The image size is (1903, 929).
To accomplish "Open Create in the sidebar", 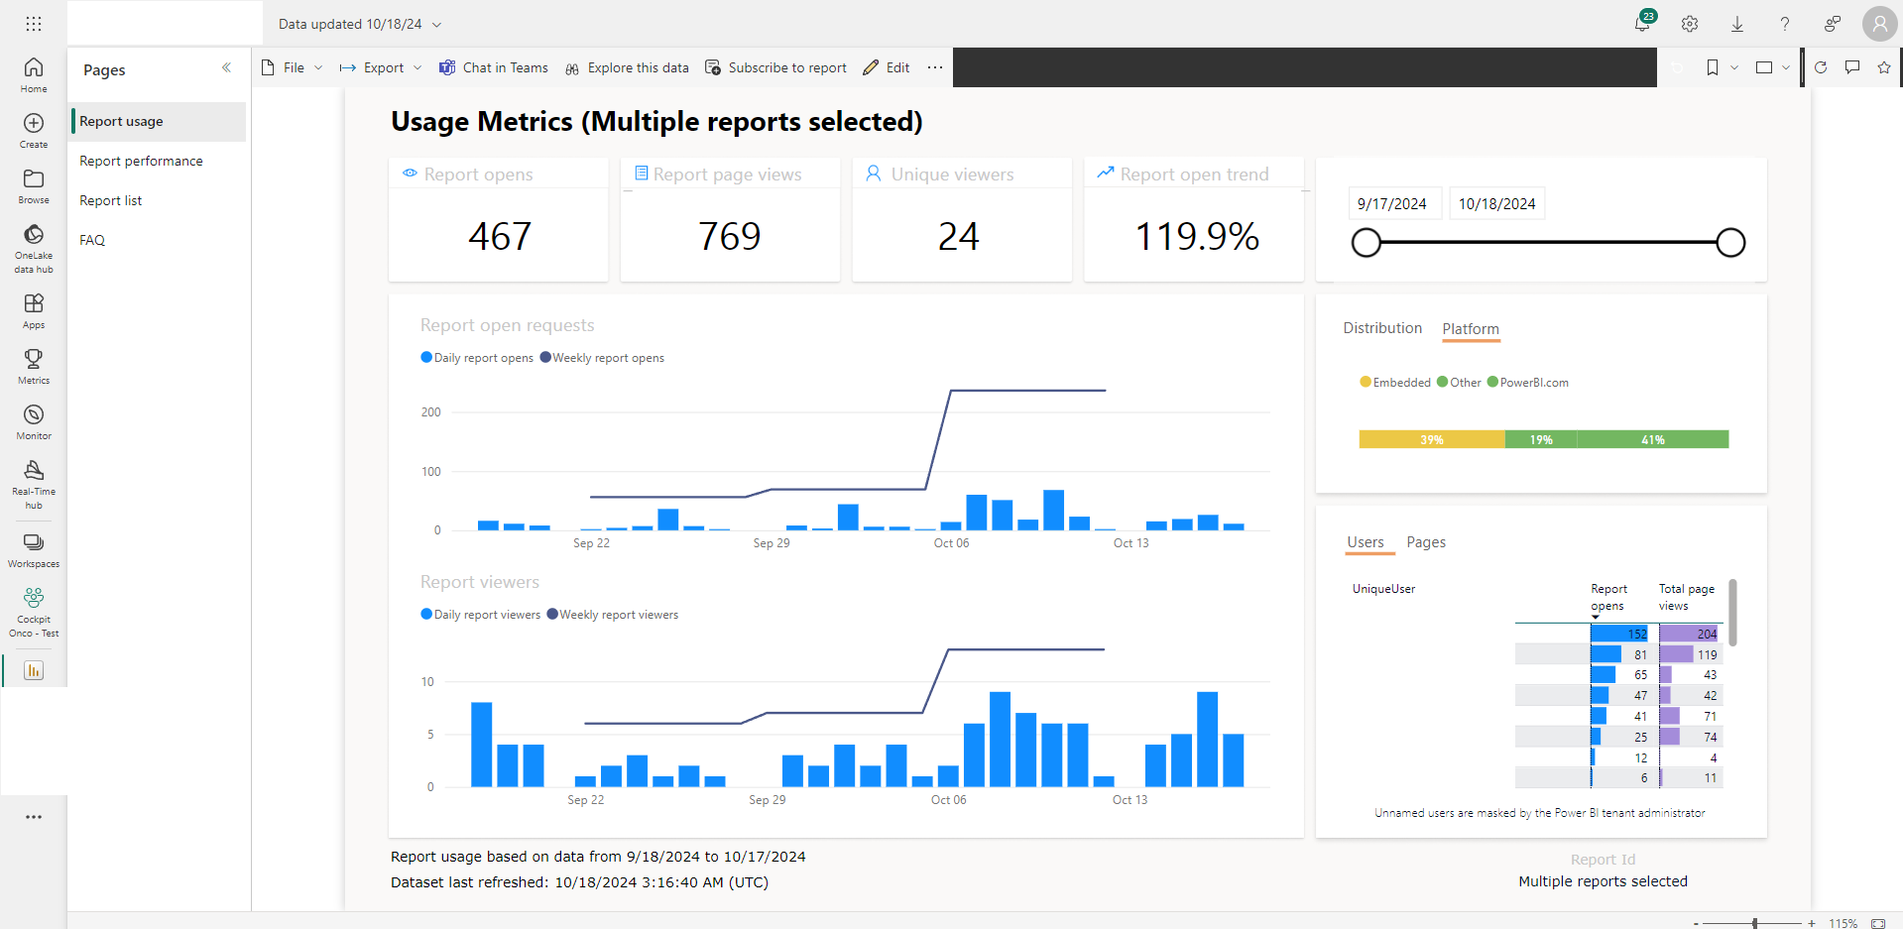I will click(x=34, y=131).
